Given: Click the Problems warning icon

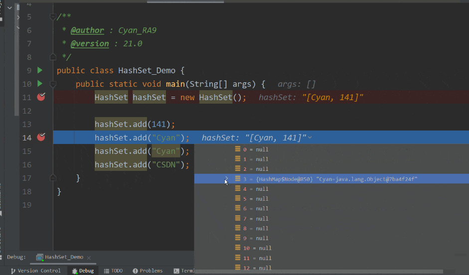Looking at the screenshot, I should coord(135,271).
